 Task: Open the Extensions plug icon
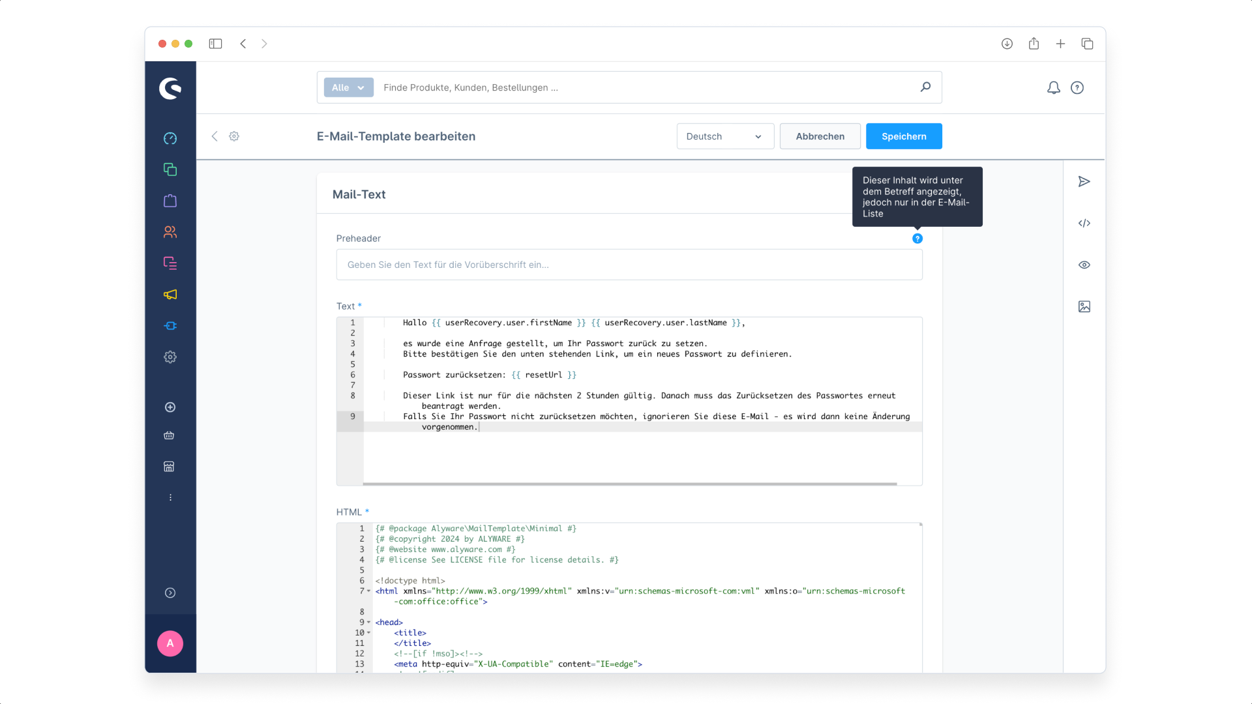[x=170, y=326]
